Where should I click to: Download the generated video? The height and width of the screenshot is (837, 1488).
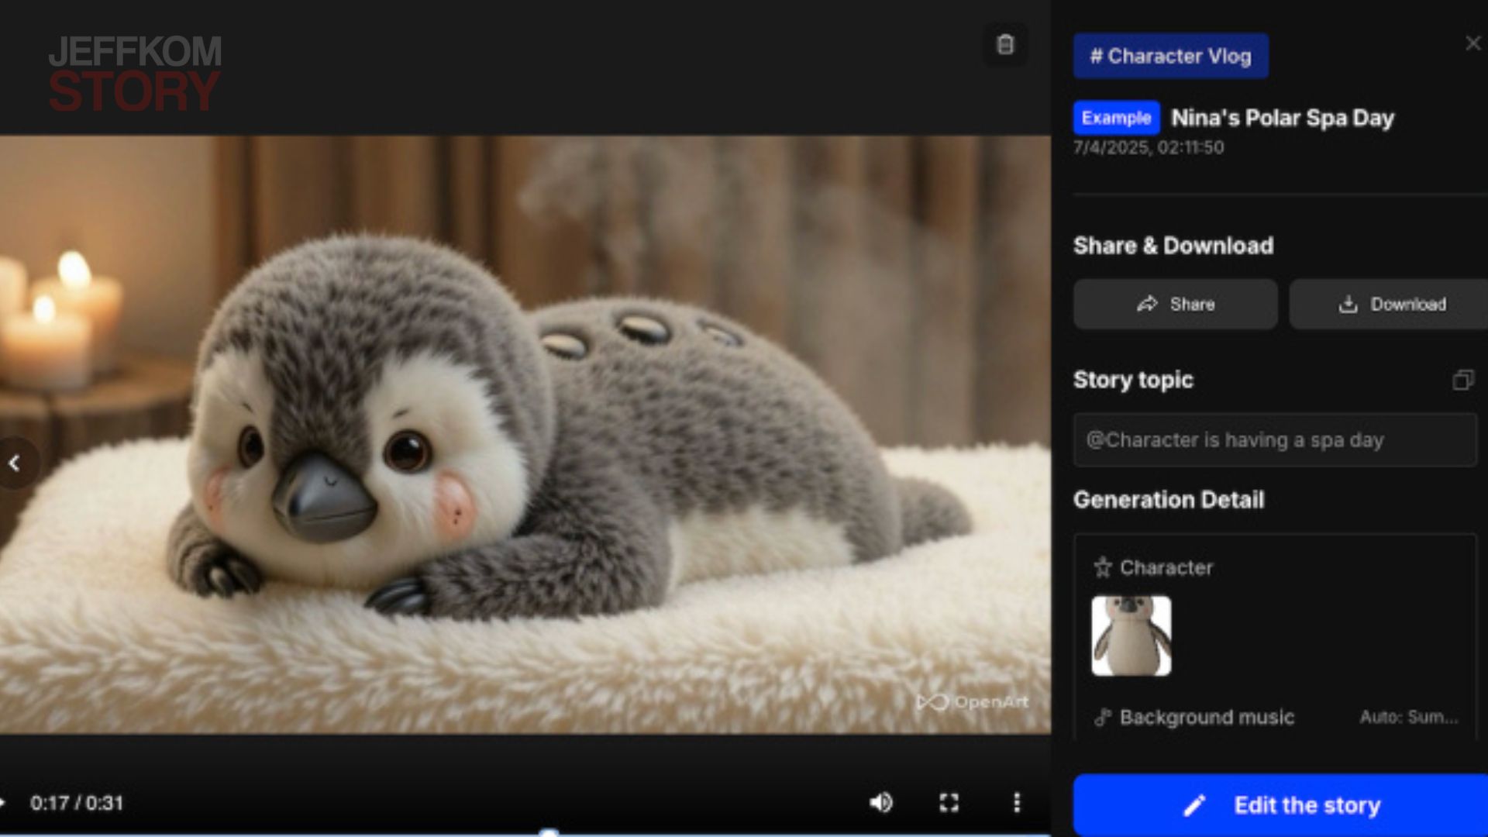[x=1388, y=304]
